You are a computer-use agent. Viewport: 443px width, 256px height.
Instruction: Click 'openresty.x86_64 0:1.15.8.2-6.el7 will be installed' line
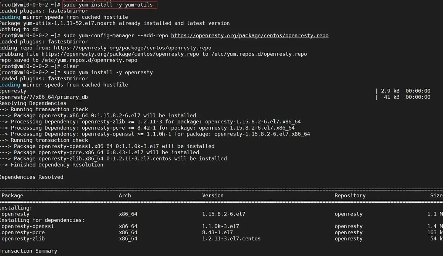98,115
